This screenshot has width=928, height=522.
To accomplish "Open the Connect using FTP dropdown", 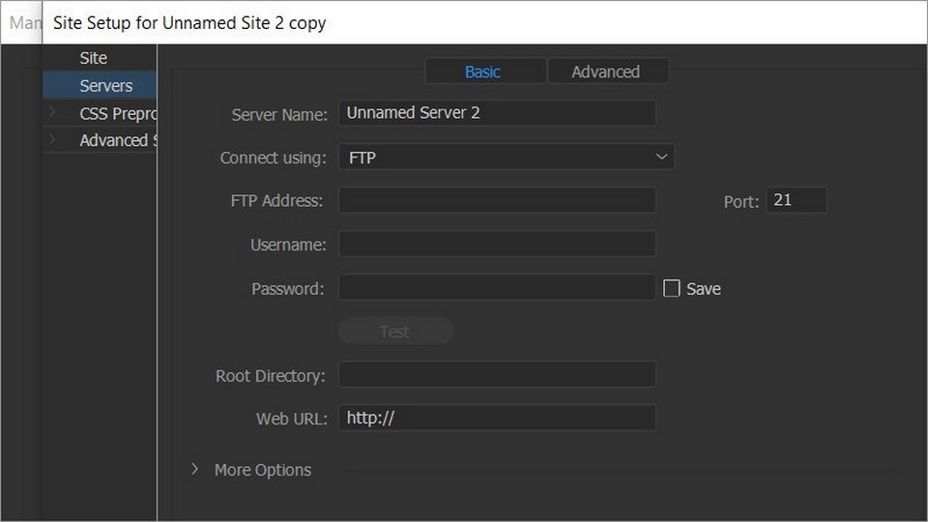I will coord(506,157).
